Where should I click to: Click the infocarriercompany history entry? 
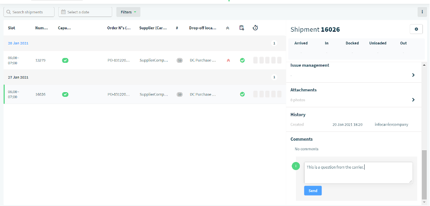point(391,124)
